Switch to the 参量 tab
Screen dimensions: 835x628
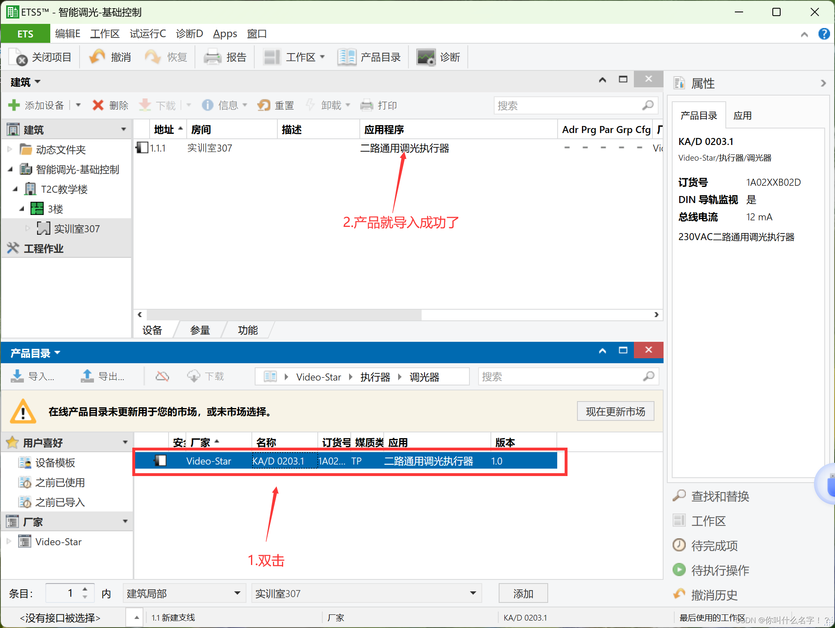pos(200,330)
